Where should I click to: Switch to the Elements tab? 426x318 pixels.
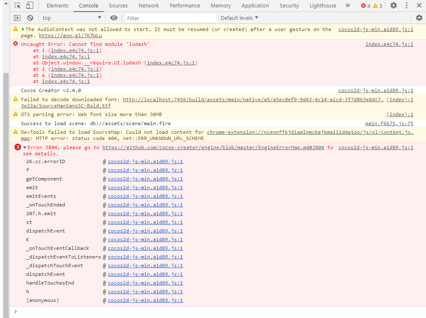tap(57, 5)
